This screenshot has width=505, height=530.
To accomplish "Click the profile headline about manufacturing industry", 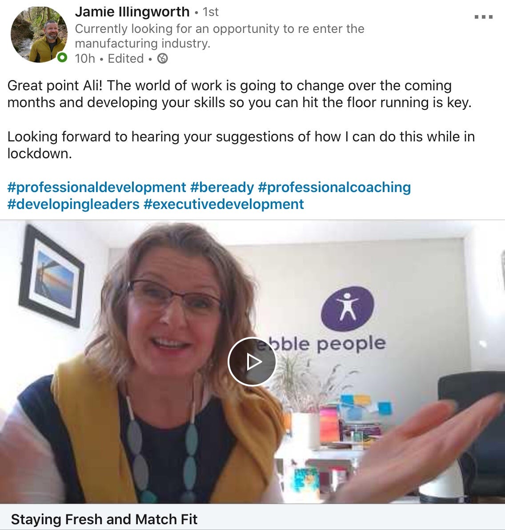I will coord(220,36).
